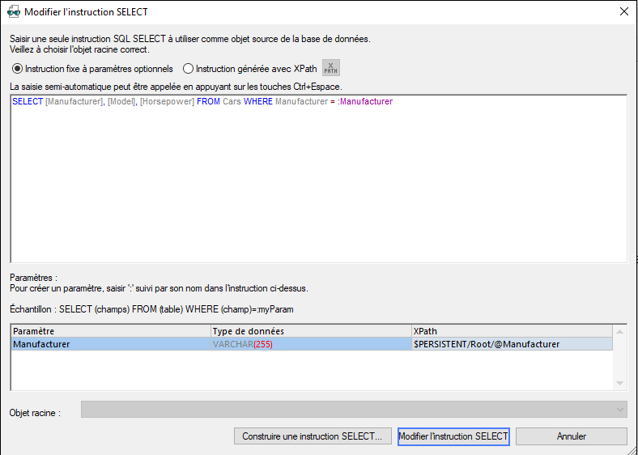Click '[Horsepower]' in the SQL statement
Viewport: 638px width, 455px height.
(168, 101)
